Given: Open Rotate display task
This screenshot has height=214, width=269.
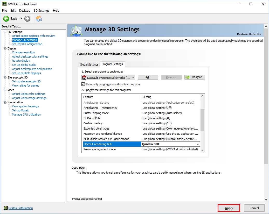Looking at the screenshot, I should 21,61.
